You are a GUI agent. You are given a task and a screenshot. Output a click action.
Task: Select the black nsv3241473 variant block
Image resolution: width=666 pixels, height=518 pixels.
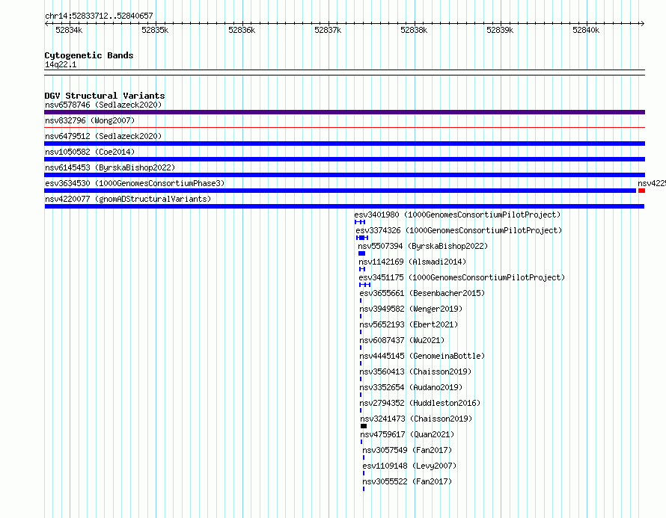point(364,426)
